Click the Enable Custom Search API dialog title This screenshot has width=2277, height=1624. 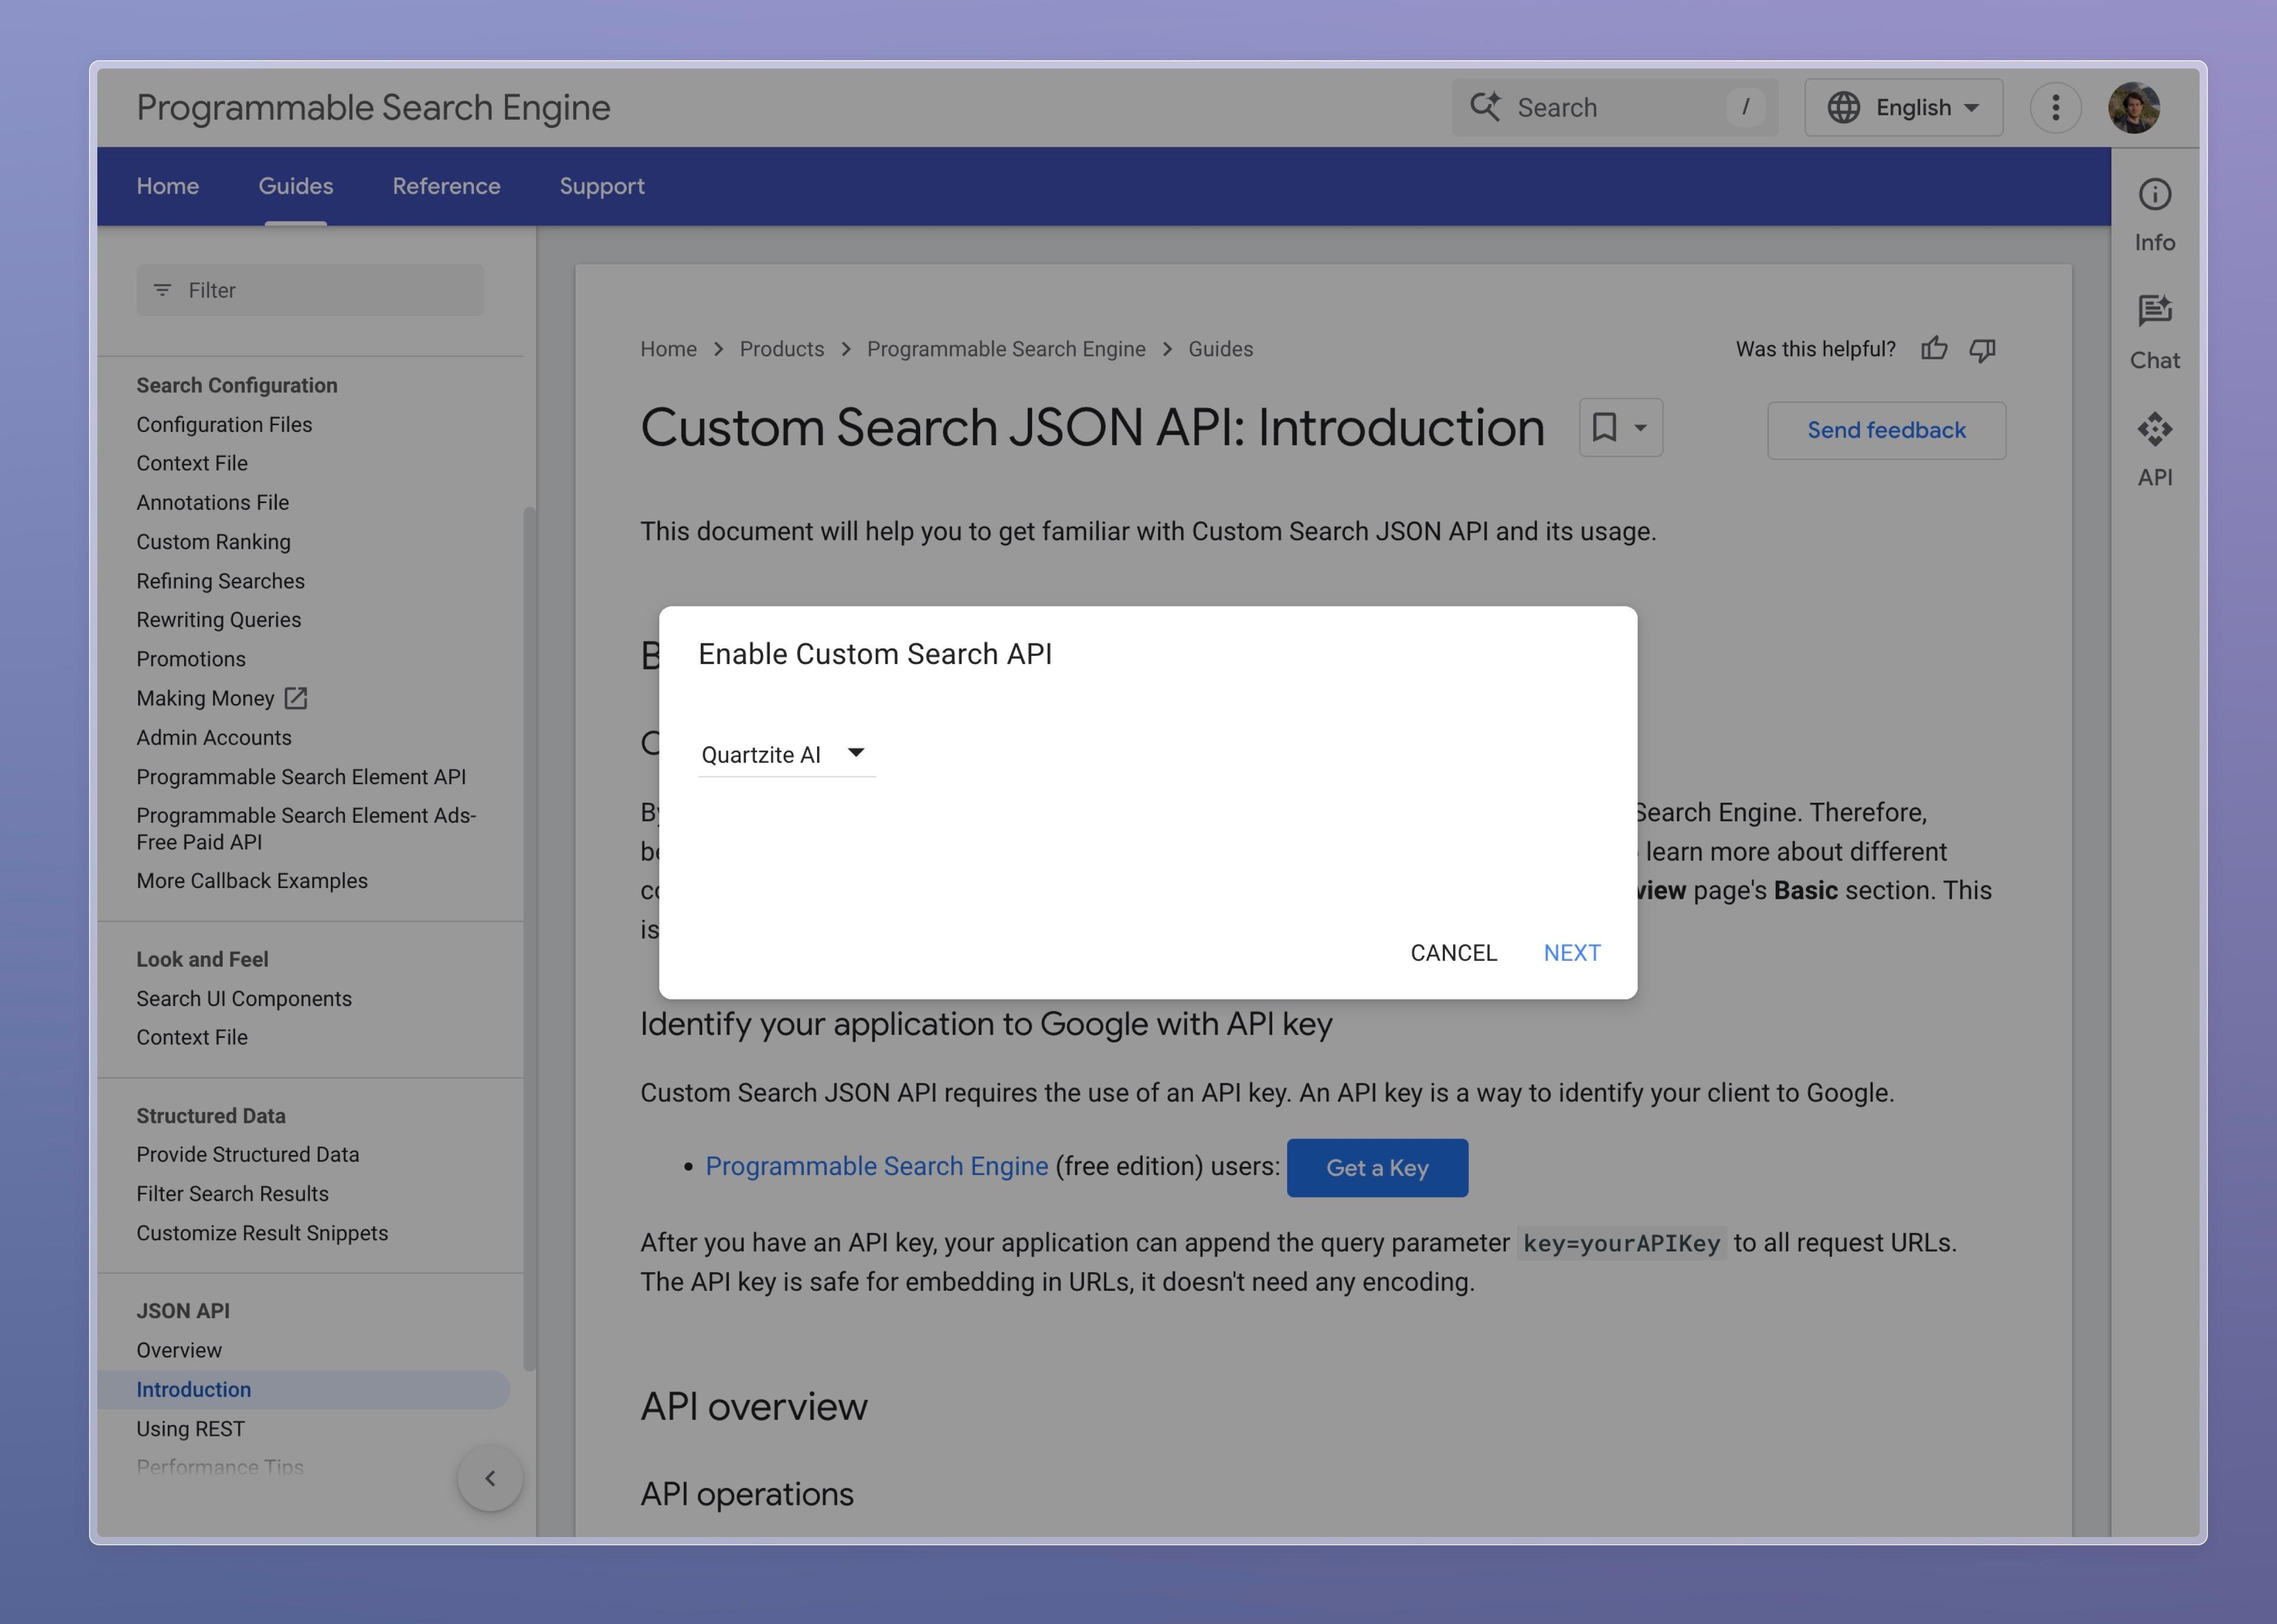[x=875, y=654]
